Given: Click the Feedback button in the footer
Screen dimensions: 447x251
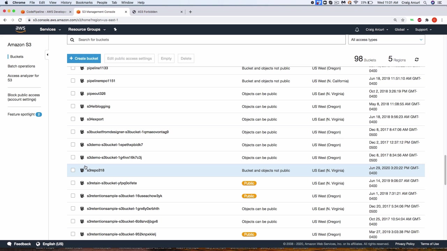Looking at the screenshot, I should (x=19, y=244).
